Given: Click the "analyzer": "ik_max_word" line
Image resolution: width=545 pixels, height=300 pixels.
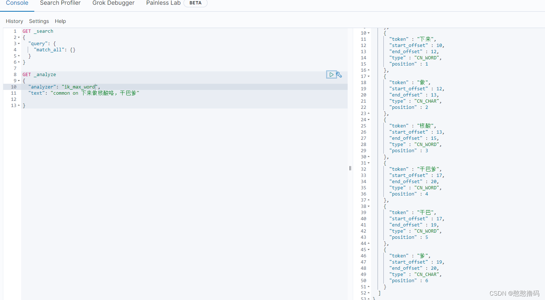Looking at the screenshot, I should (x=64, y=87).
